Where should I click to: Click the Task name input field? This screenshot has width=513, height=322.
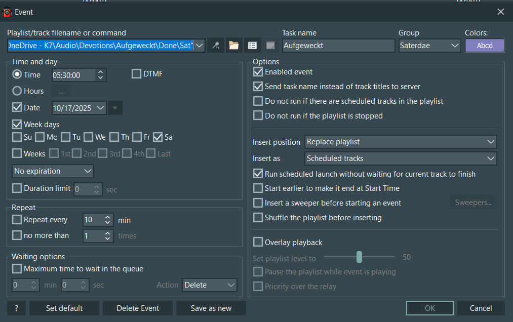coord(338,46)
